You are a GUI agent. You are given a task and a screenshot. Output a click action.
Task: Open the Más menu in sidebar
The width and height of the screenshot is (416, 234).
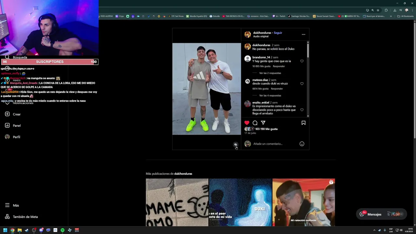tap(12, 205)
